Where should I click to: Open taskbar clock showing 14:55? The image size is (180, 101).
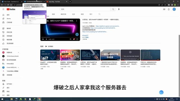[x=172, y=99]
